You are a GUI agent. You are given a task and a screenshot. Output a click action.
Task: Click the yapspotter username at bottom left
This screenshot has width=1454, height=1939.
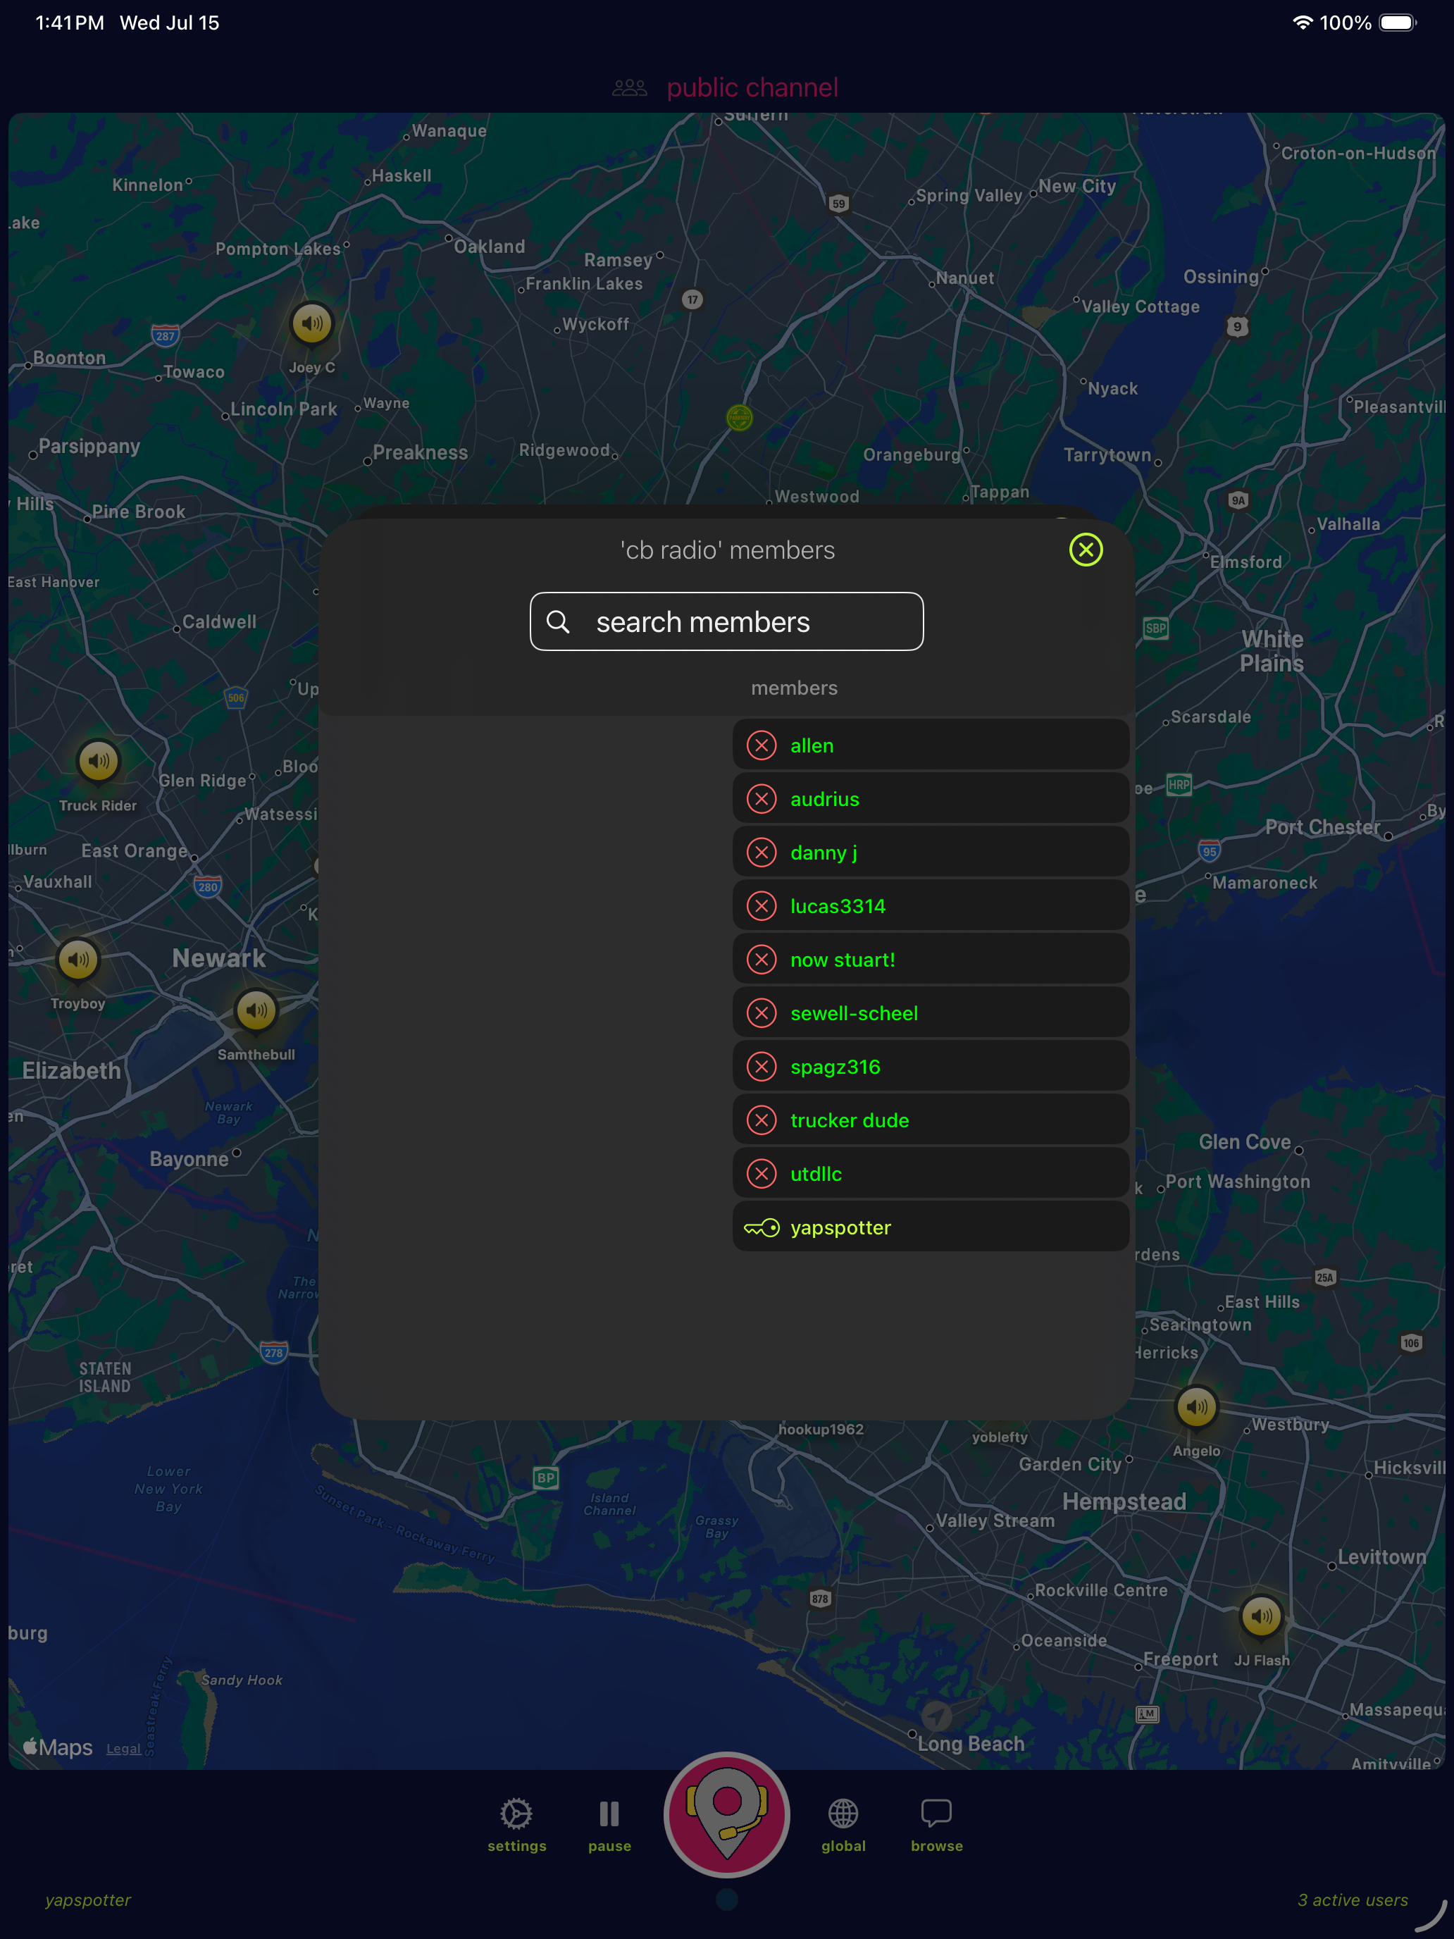pos(87,1900)
